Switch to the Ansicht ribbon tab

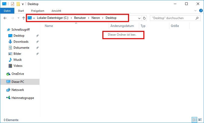(x=56, y=11)
